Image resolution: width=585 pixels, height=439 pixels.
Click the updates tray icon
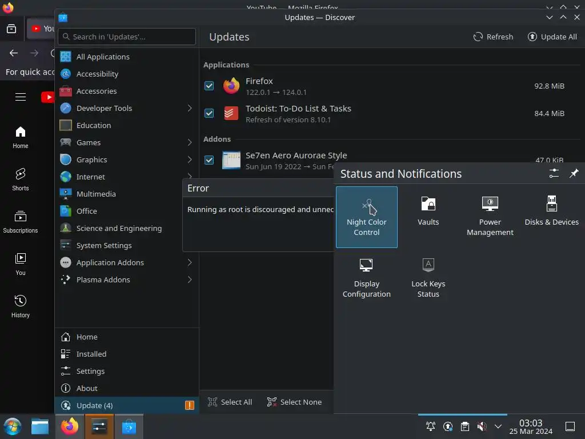click(x=448, y=426)
